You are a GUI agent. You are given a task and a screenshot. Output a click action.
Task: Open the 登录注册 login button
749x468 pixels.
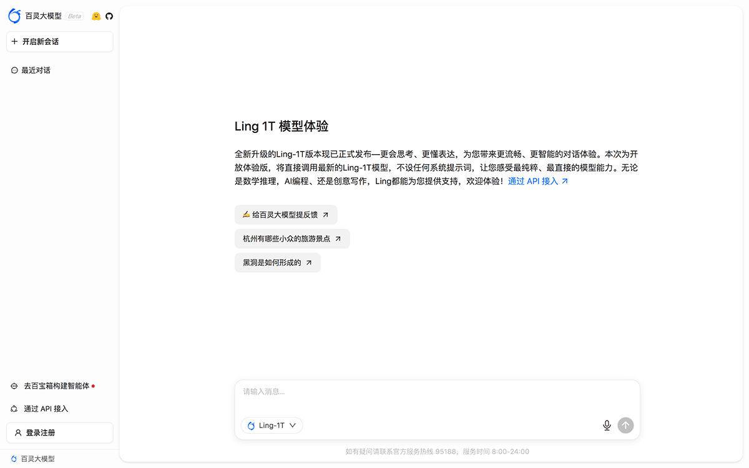(59, 432)
